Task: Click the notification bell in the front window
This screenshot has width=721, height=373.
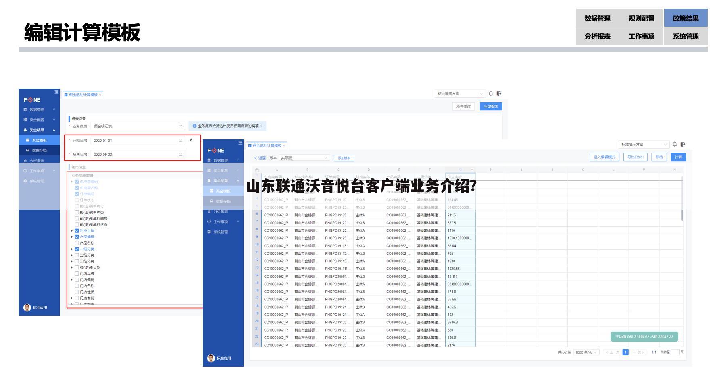Action: [x=675, y=144]
